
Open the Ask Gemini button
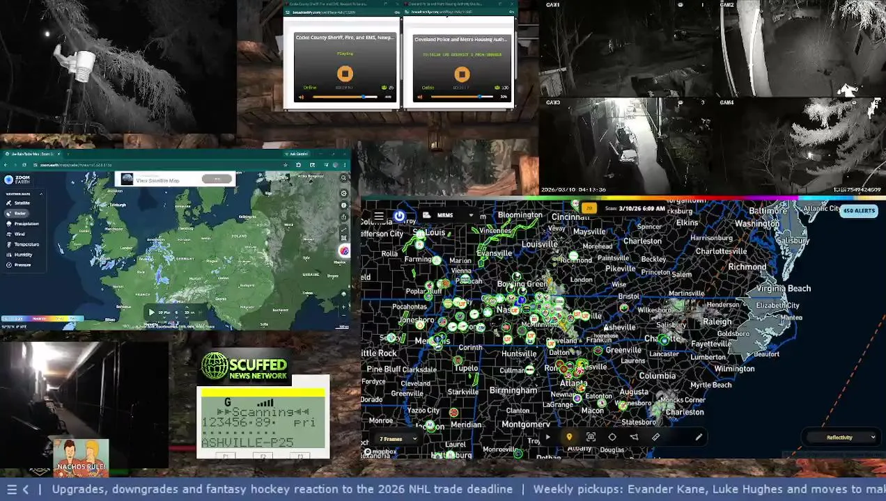pos(297,154)
